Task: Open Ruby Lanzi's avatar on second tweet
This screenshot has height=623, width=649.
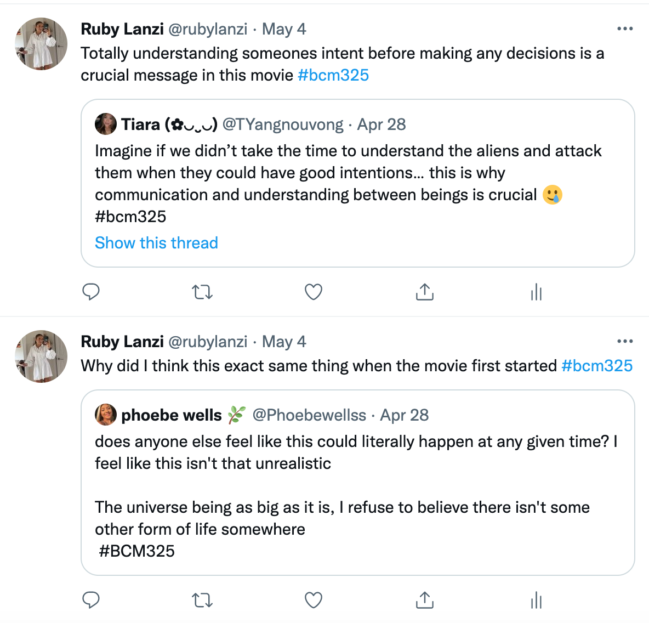Action: click(41, 356)
